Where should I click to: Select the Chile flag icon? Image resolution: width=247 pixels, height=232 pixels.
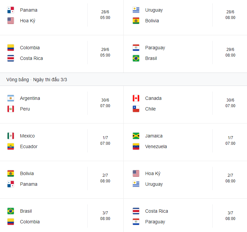136,109
